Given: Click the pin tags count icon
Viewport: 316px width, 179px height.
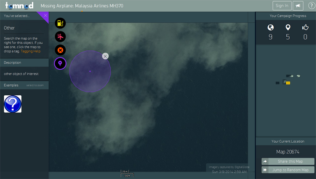Looking at the screenshot, I should (x=288, y=28).
